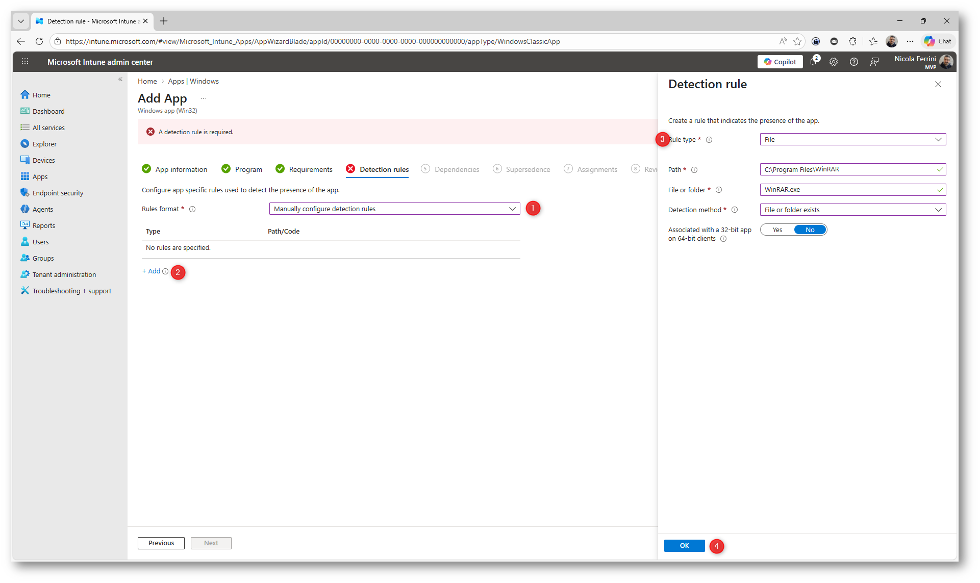
Task: Select No for 32-bit app toggle
Action: (810, 230)
